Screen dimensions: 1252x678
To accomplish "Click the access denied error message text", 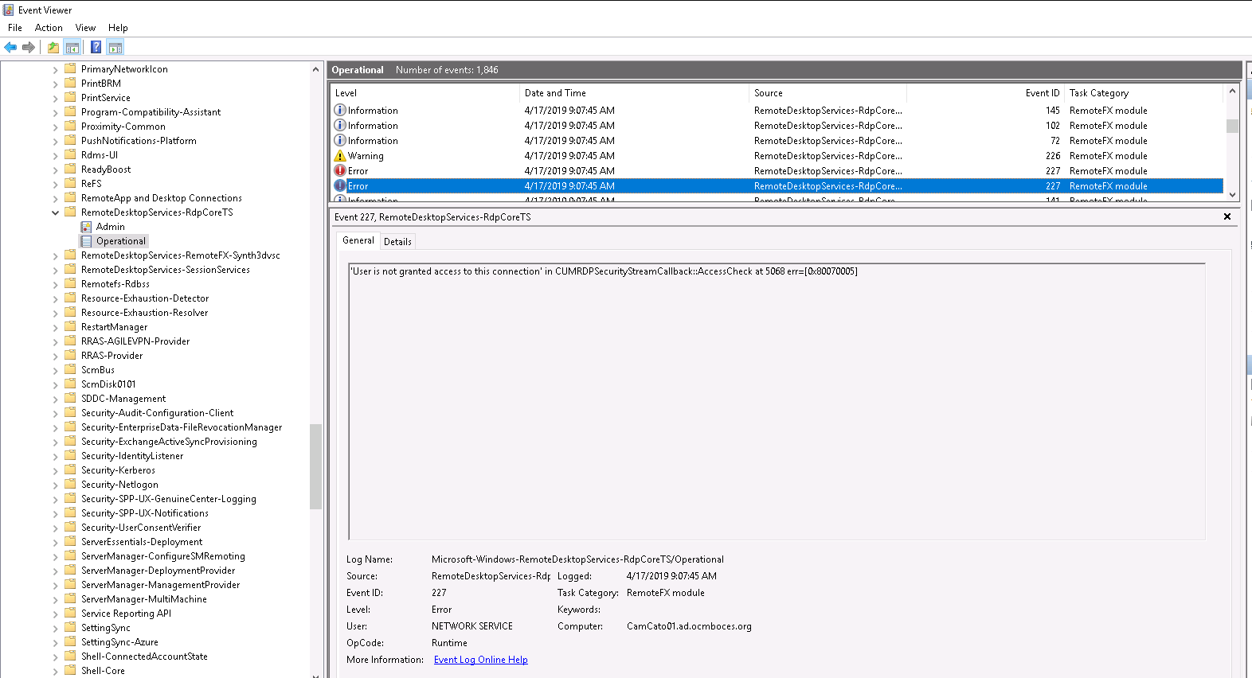I will (604, 271).
